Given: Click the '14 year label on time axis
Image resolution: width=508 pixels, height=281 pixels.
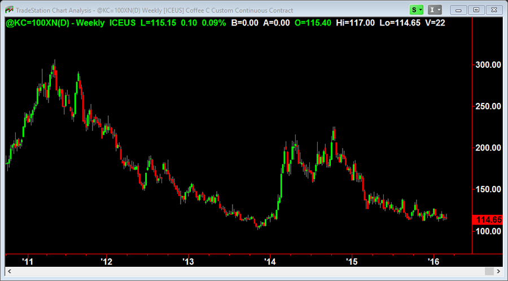Looking at the screenshot, I should point(270,262).
